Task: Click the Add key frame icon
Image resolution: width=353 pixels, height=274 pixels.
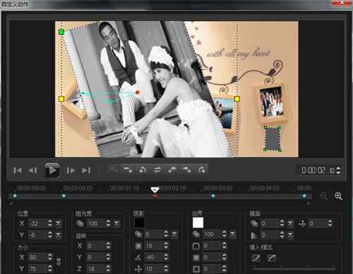Action: tap(113, 169)
